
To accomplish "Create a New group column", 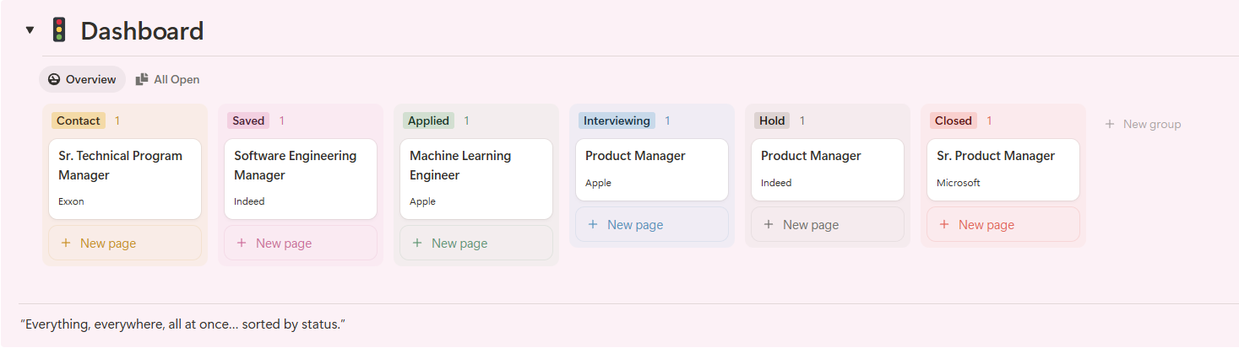I will click(1144, 124).
